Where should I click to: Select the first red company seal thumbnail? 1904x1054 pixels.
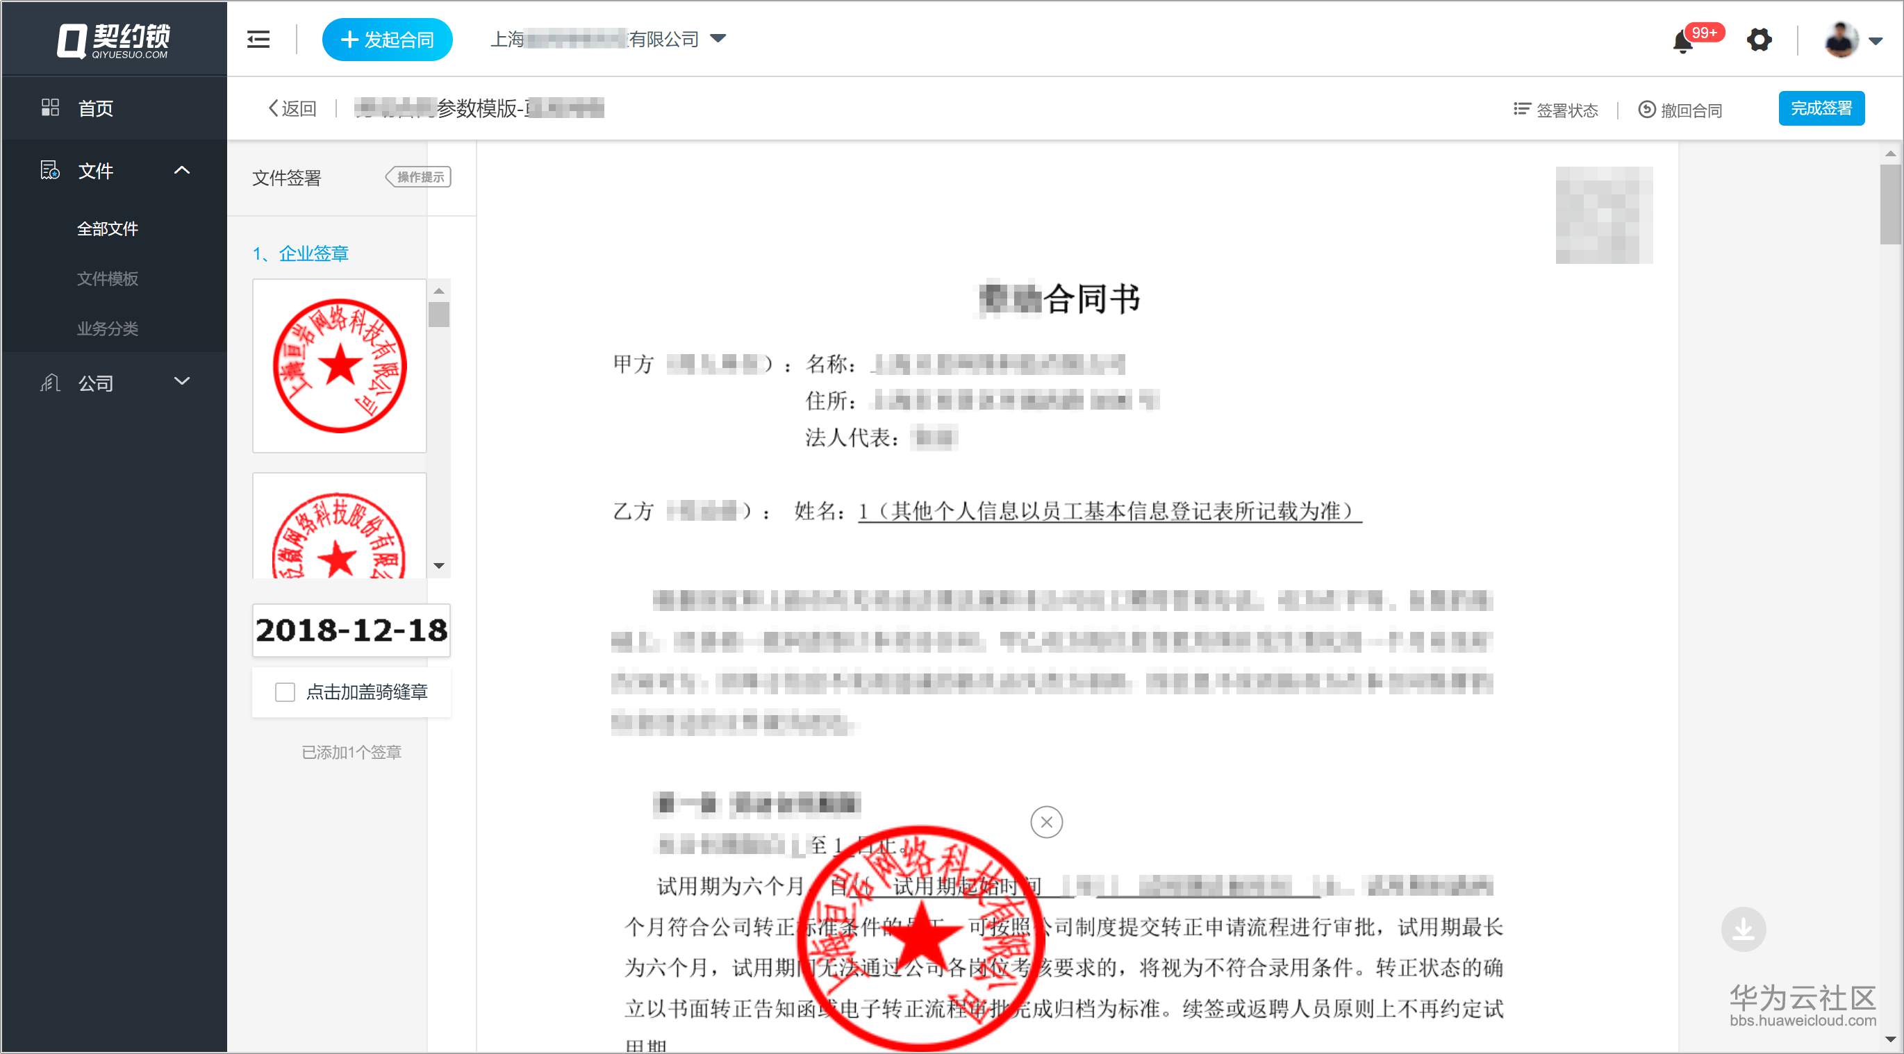(339, 366)
